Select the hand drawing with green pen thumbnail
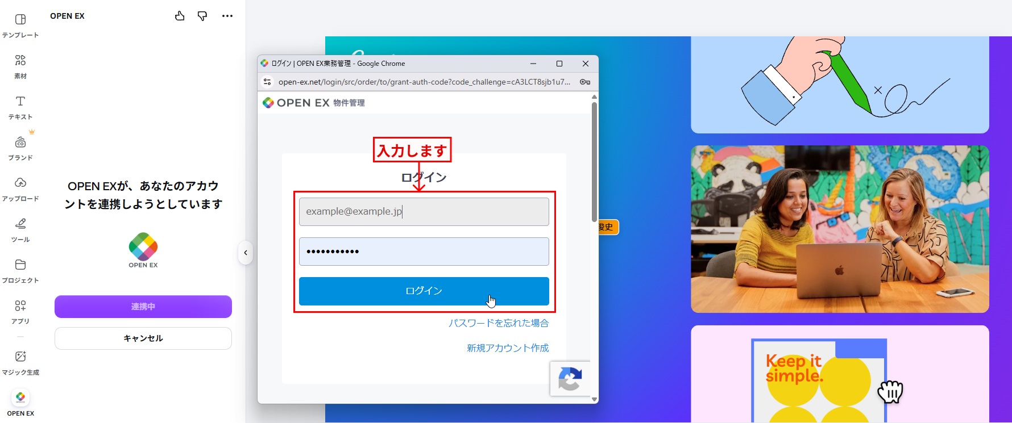This screenshot has height=423, width=1012. coord(840,85)
